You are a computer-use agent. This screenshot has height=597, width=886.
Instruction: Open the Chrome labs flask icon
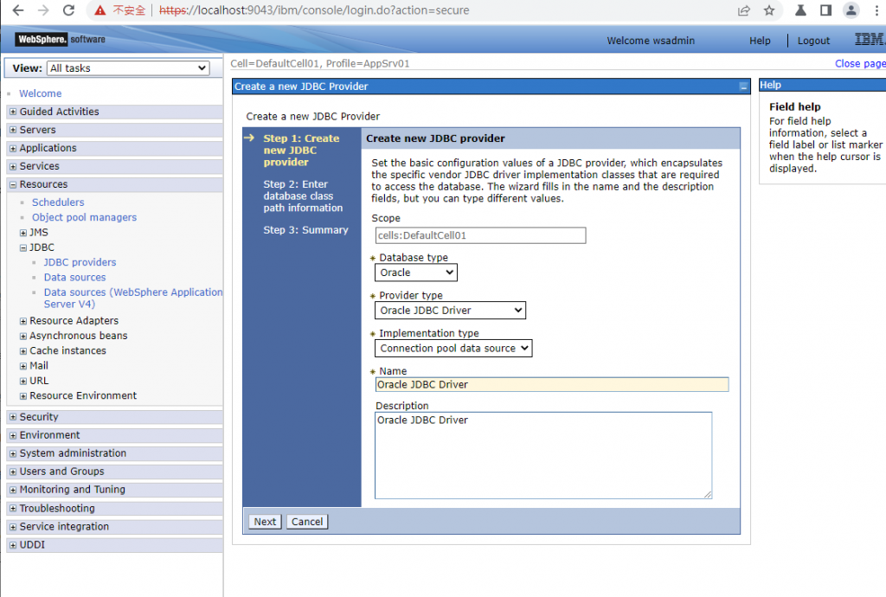800,10
